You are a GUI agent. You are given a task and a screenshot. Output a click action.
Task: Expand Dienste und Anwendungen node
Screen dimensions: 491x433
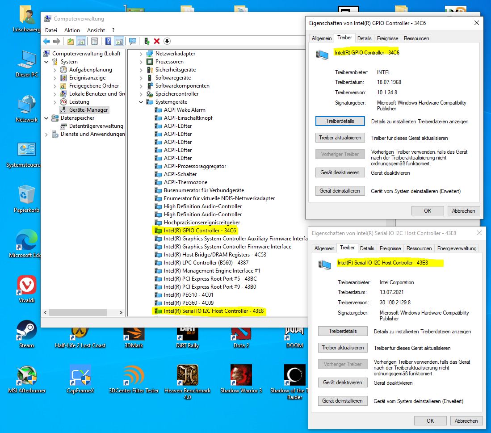46,135
